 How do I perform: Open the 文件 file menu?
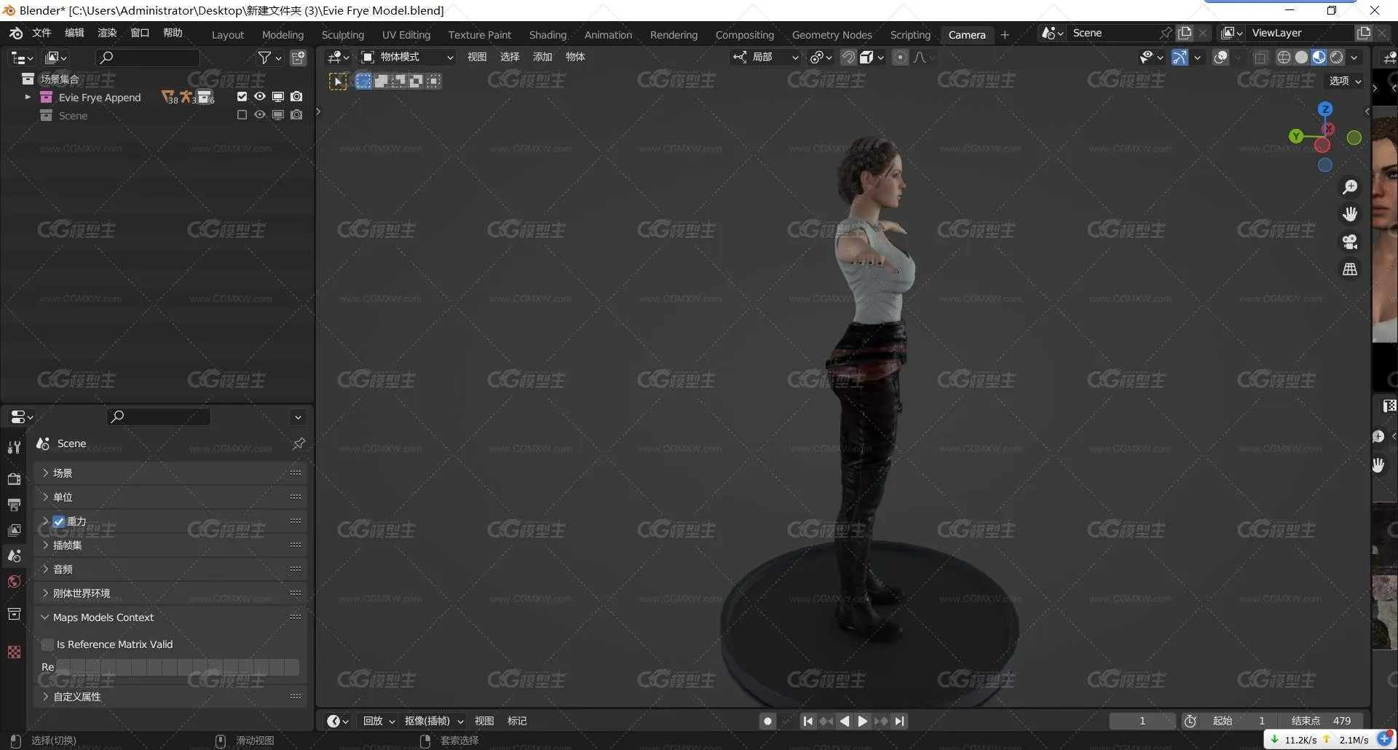pos(42,33)
